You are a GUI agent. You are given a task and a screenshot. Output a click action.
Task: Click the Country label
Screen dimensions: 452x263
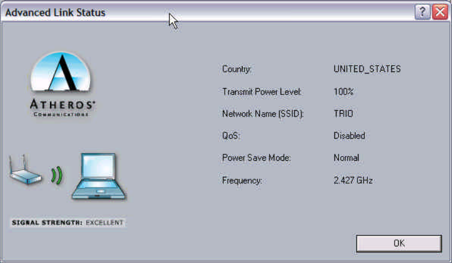click(237, 69)
